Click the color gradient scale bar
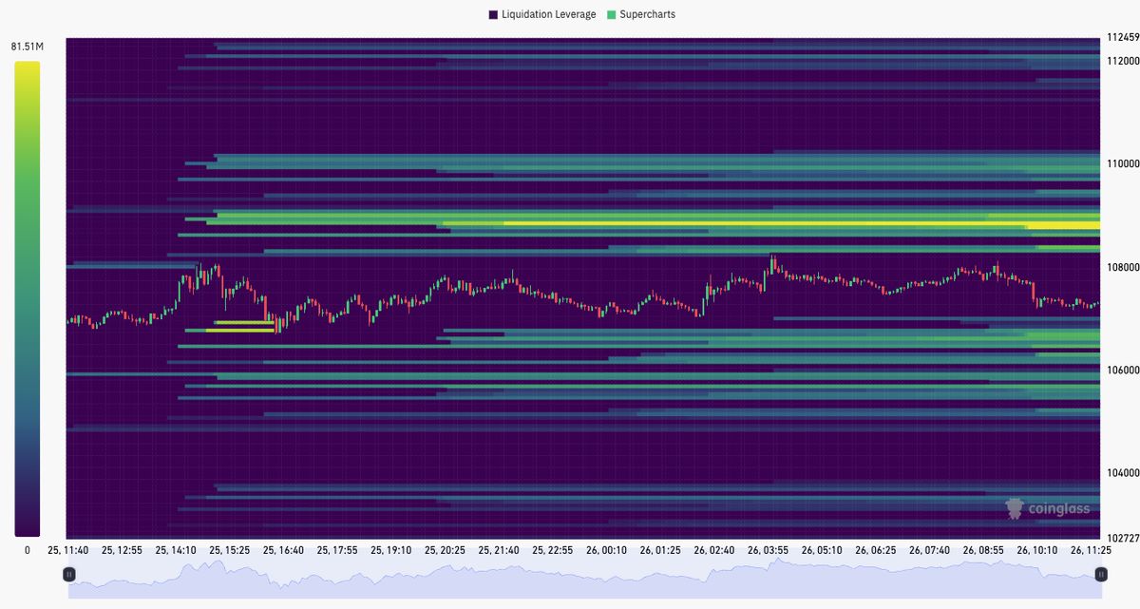 click(28, 299)
